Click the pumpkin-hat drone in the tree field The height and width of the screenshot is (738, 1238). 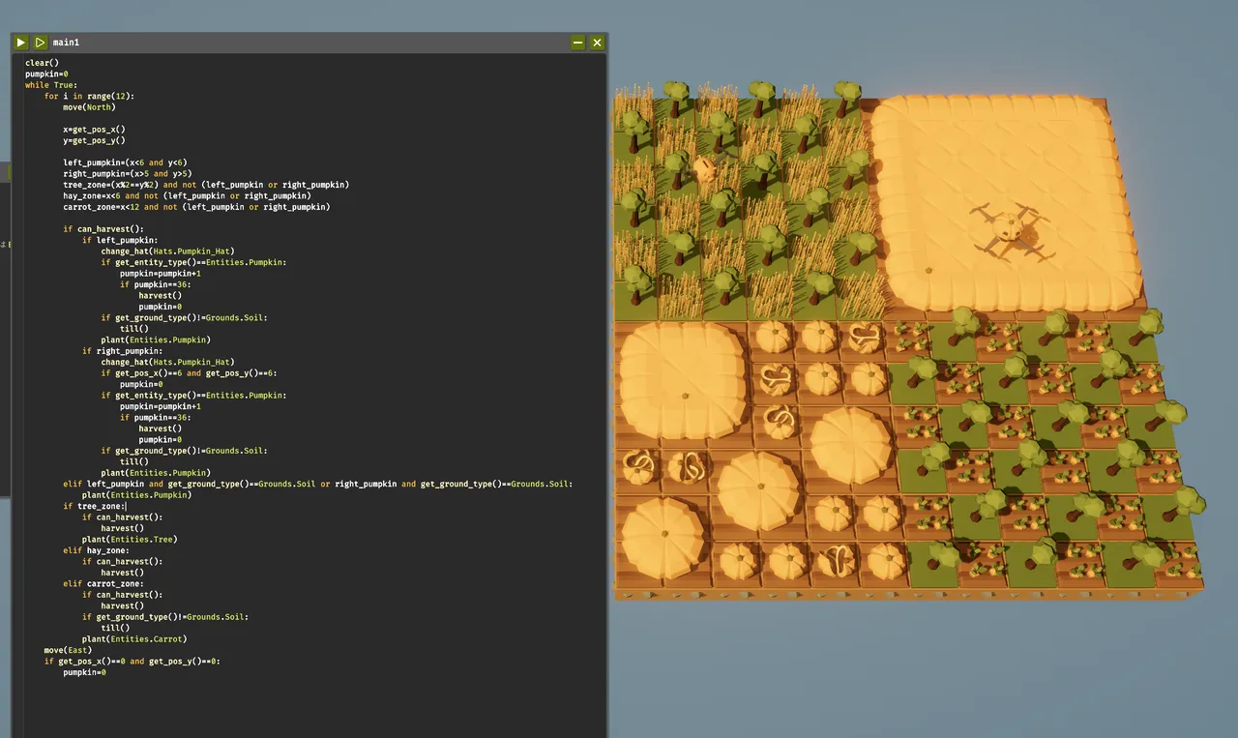(x=702, y=169)
